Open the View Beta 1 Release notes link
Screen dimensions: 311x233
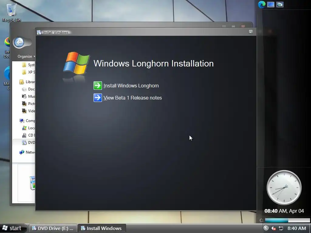(133, 98)
